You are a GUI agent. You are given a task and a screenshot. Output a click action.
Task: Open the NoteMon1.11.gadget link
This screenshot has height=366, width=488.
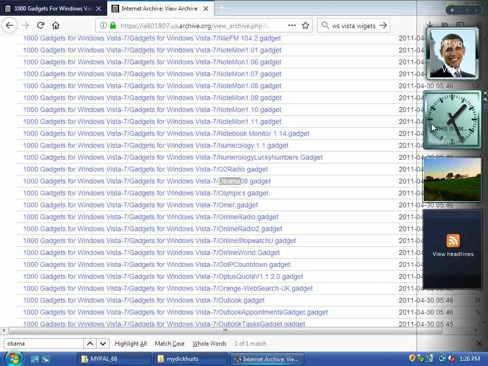pos(152,122)
